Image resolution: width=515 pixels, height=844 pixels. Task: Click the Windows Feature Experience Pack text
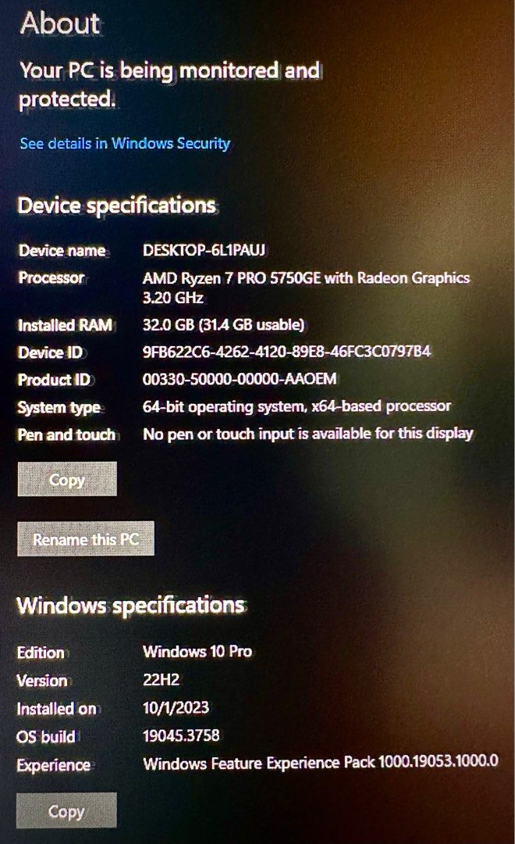tap(321, 763)
